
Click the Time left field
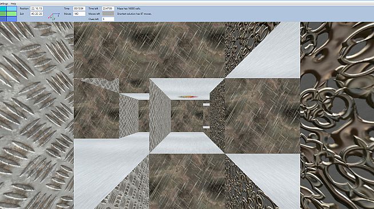point(108,9)
